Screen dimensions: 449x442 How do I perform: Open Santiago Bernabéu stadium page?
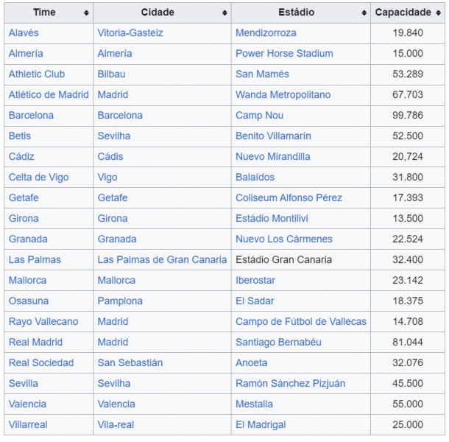tap(278, 343)
